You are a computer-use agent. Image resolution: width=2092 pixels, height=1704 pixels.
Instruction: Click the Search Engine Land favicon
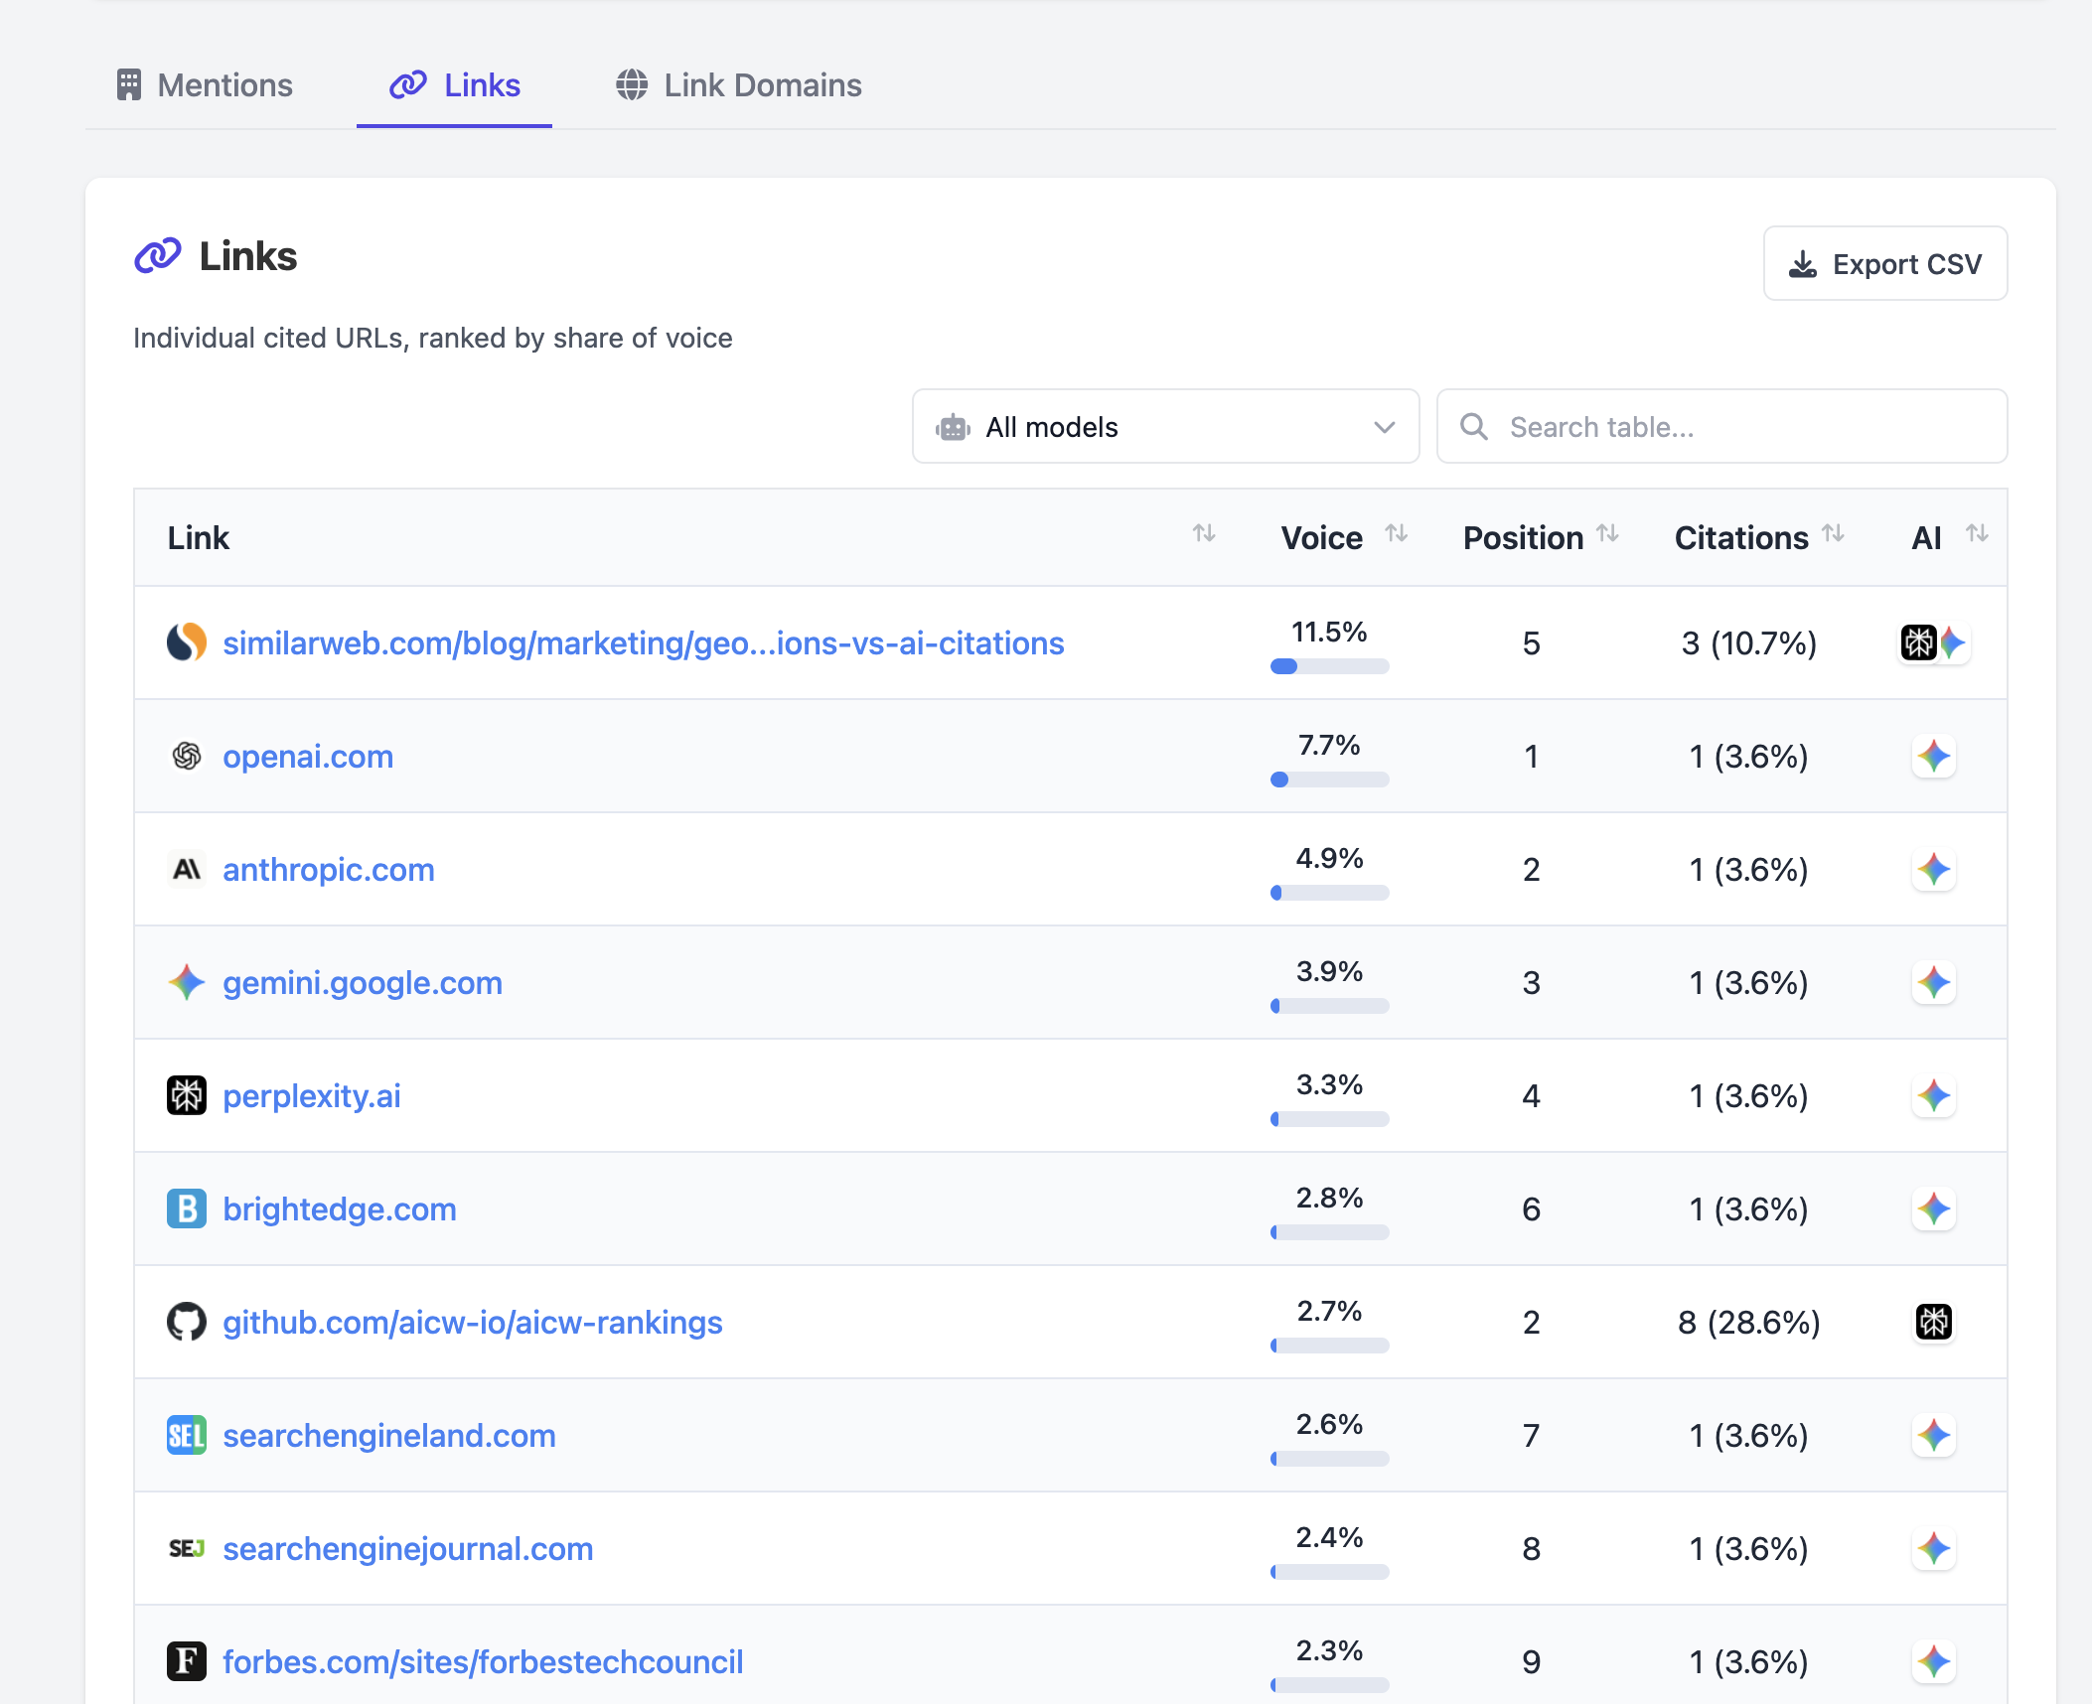pyautogui.click(x=187, y=1435)
